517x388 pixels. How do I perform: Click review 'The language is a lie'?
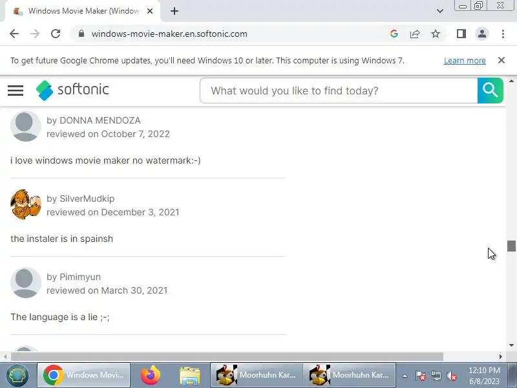coord(60,317)
